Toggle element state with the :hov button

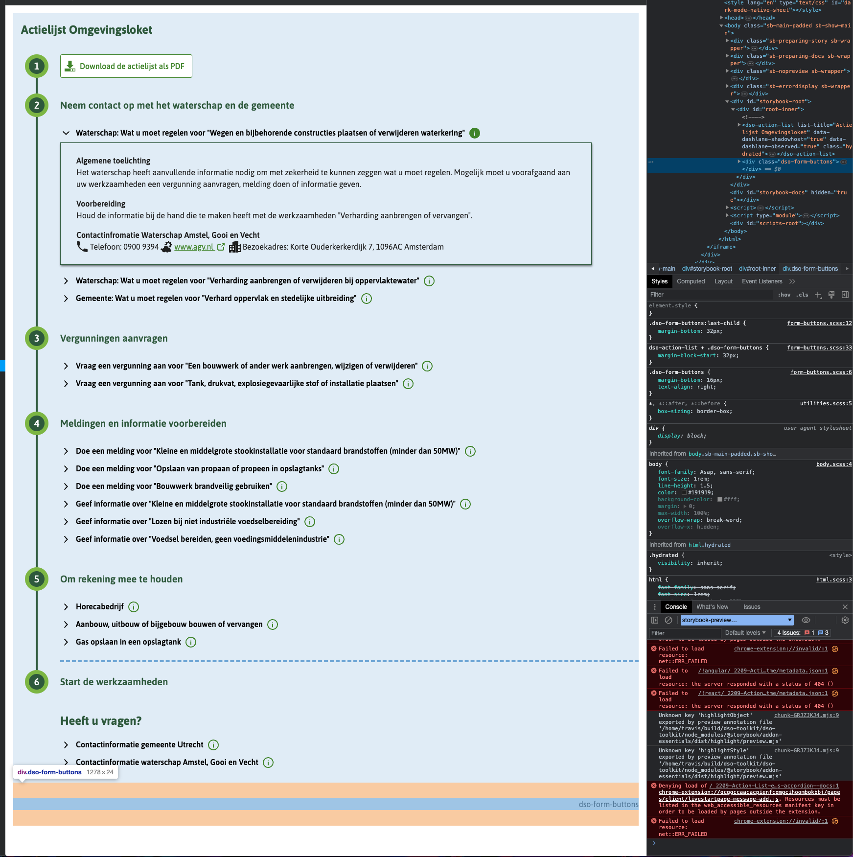point(784,294)
